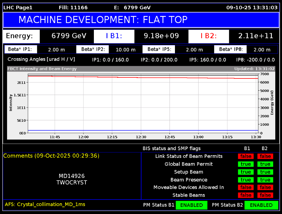Click the Beta* IP8 label
Viewport: 282px width, 214px height.
click(x=230, y=49)
